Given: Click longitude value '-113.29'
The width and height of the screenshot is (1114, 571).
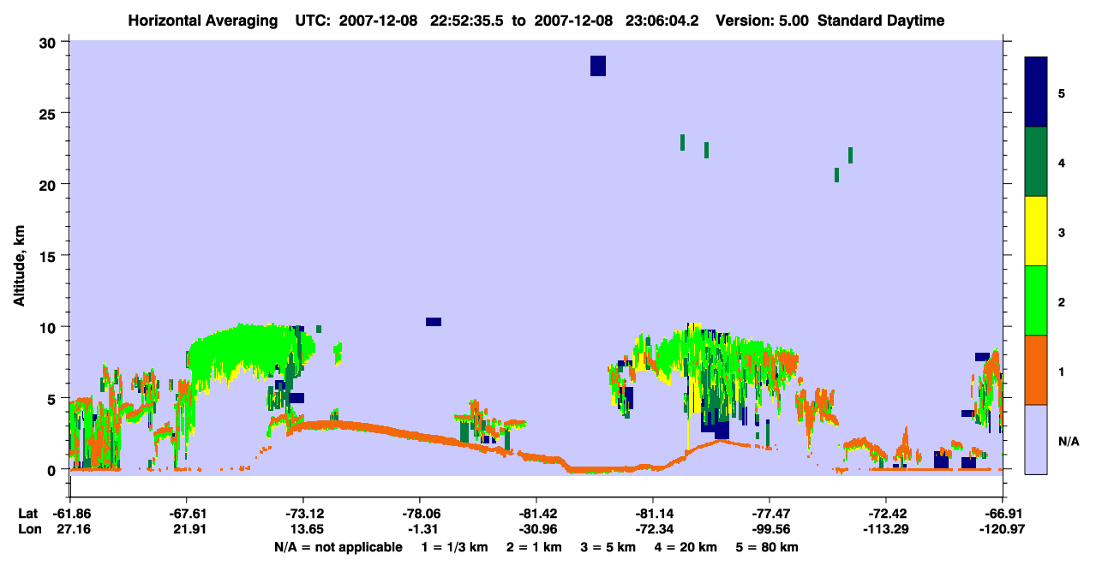Looking at the screenshot, I should pyautogui.click(x=885, y=529).
